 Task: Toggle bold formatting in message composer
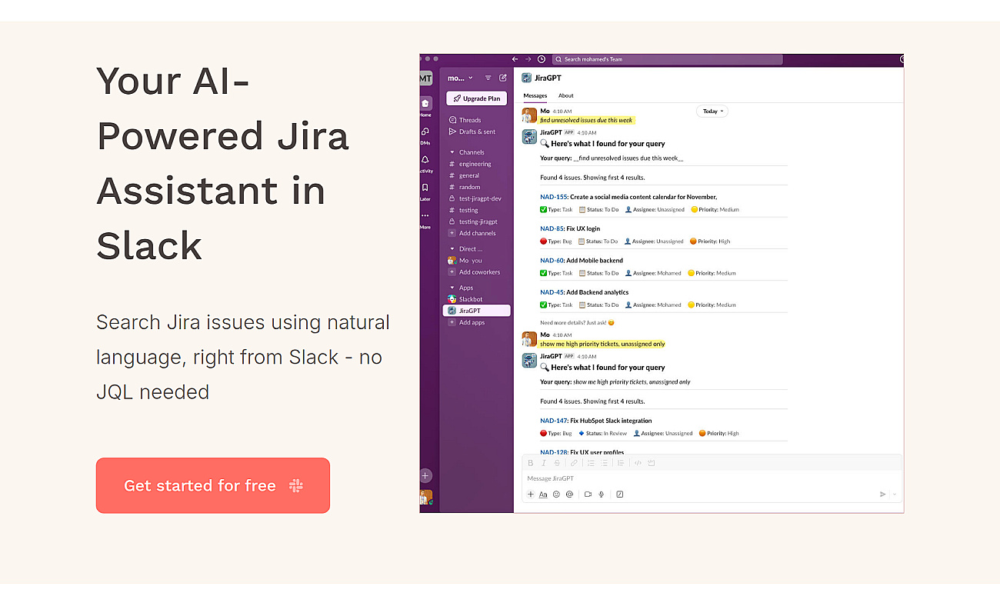[530, 463]
